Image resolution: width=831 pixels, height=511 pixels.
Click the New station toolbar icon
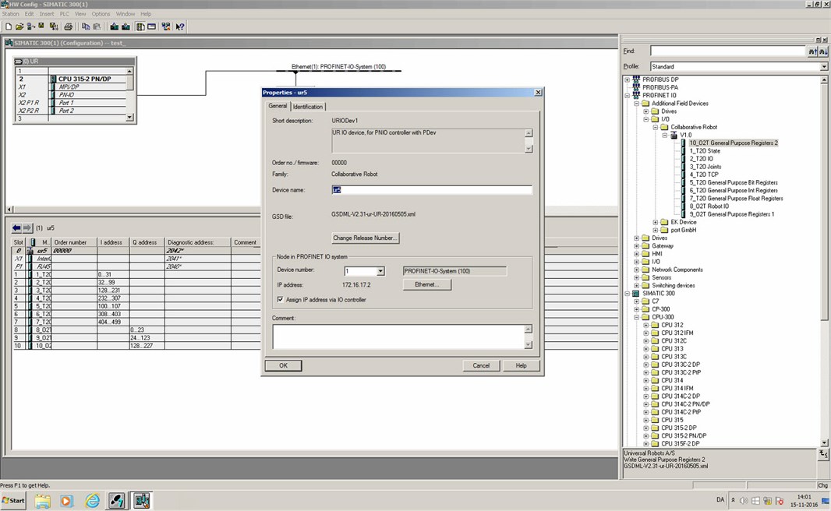tap(8, 26)
